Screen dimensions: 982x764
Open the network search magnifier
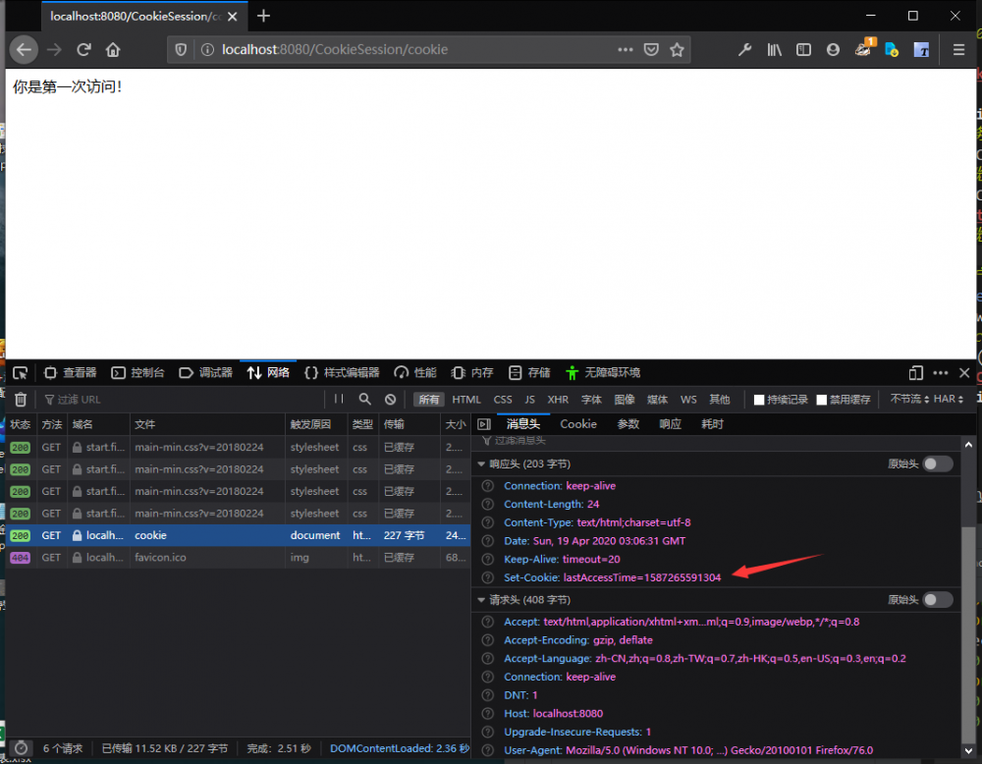click(365, 400)
